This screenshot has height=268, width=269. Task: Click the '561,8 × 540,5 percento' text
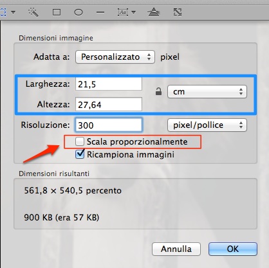tap(73, 190)
